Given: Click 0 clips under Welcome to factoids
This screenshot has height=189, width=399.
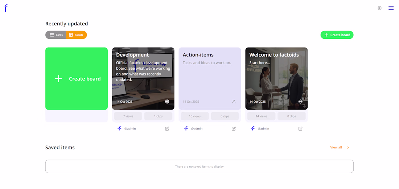Looking at the screenshot, I should click(x=292, y=116).
